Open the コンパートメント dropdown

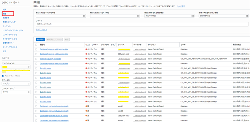(16, 67)
